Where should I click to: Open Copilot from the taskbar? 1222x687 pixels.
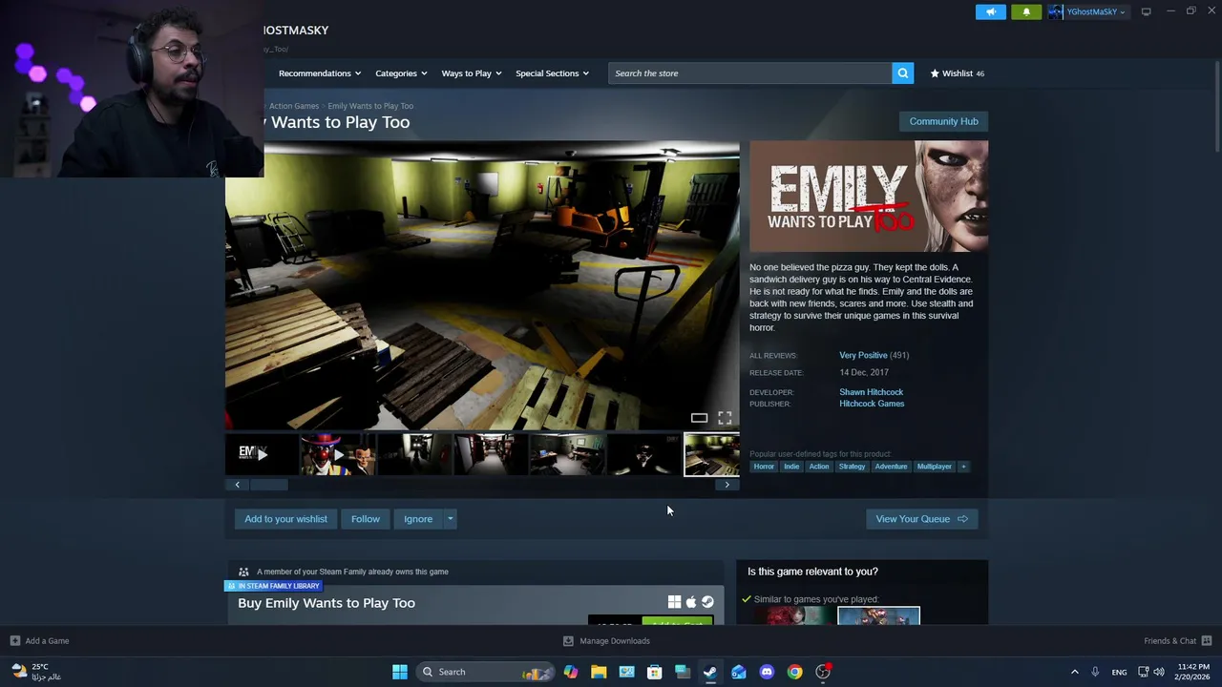click(571, 672)
